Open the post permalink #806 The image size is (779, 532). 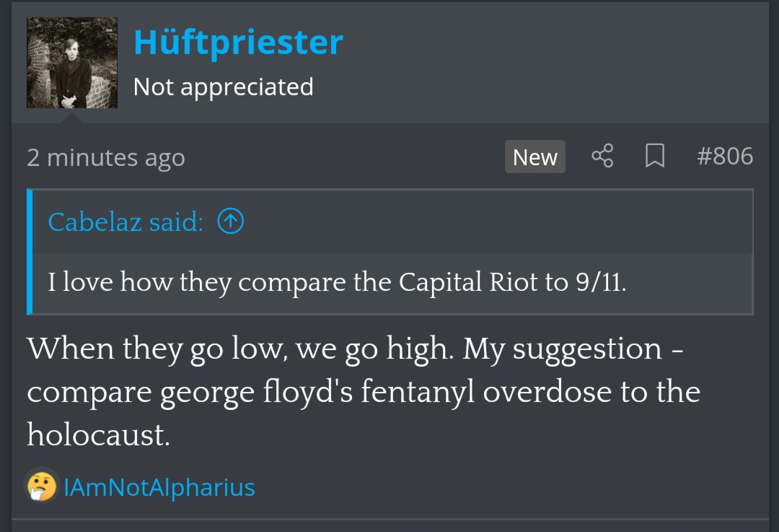(725, 156)
